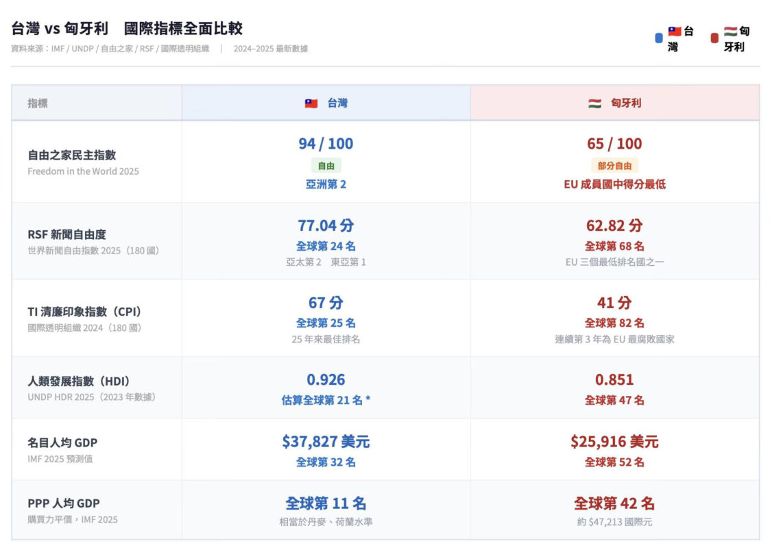
Task: Click the Taiwan flag in the table header
Action: (311, 103)
